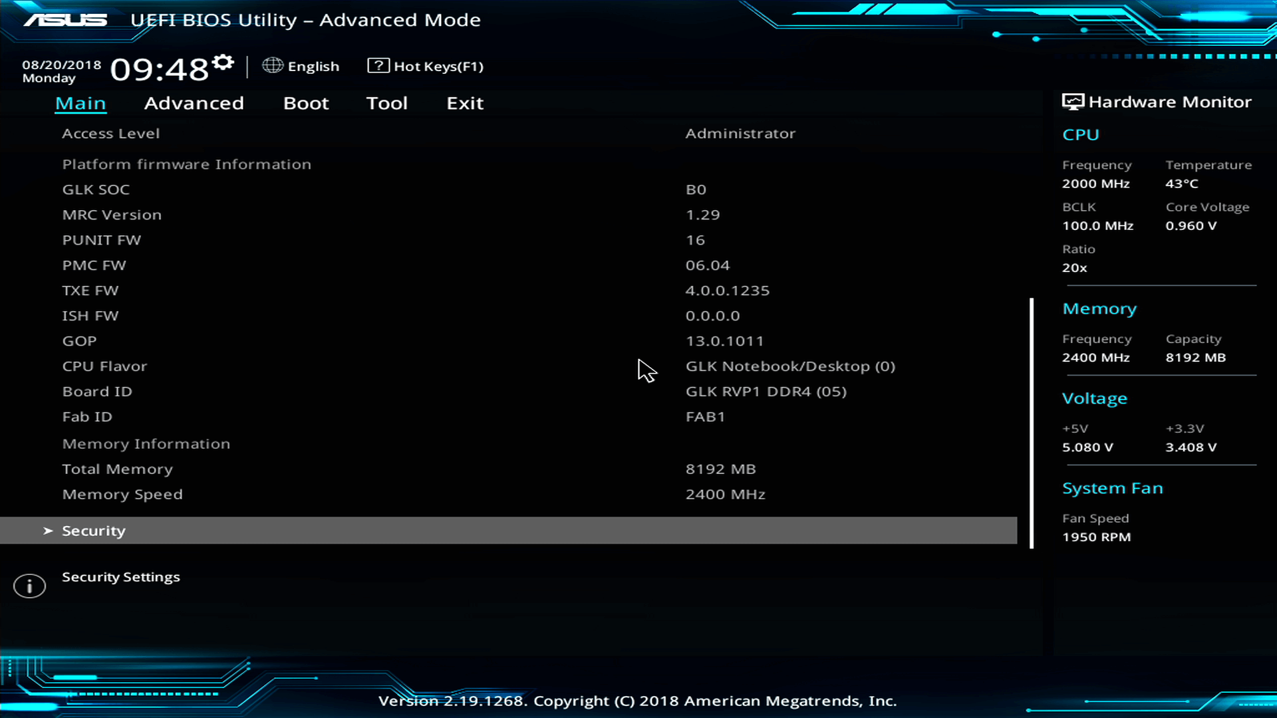Viewport: 1277px width, 718px height.
Task: Click the ASUS logo
Action: tap(65, 20)
